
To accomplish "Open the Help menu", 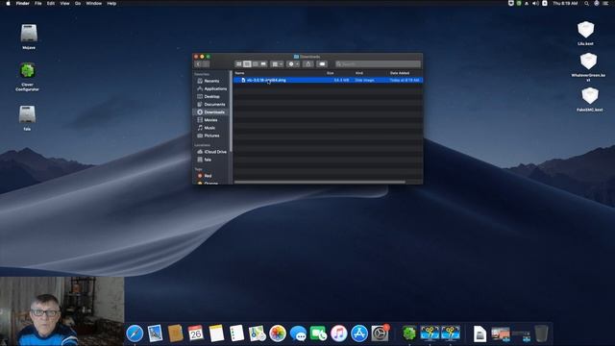I will tap(111, 3).
